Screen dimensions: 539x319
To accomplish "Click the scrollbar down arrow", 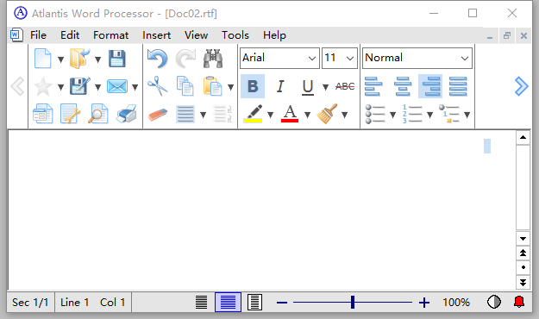I will [x=523, y=239].
